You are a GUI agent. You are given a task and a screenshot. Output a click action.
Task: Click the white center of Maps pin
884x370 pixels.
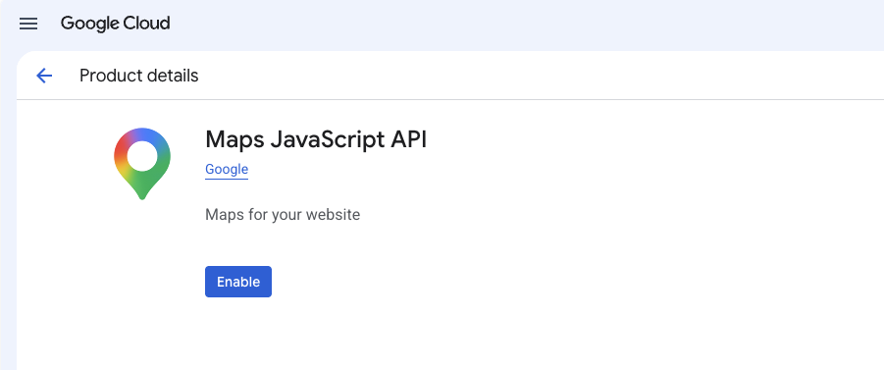pos(142,156)
